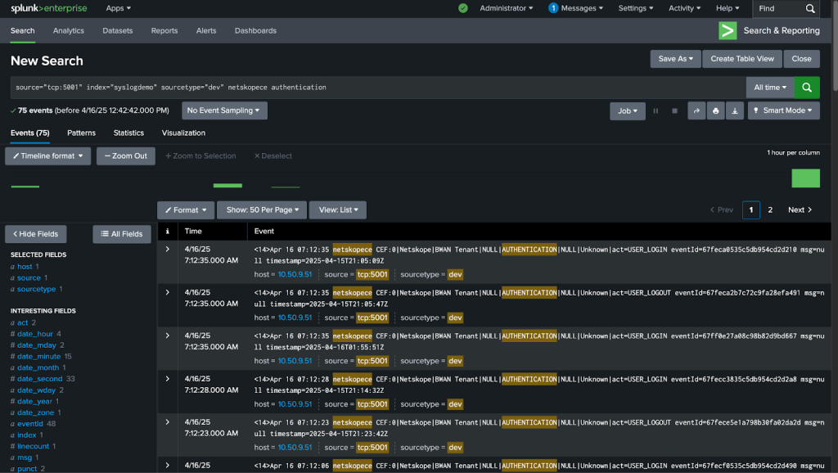Screen dimensions: 838x473
Task: Open the All time range picker
Action: [x=769, y=87]
